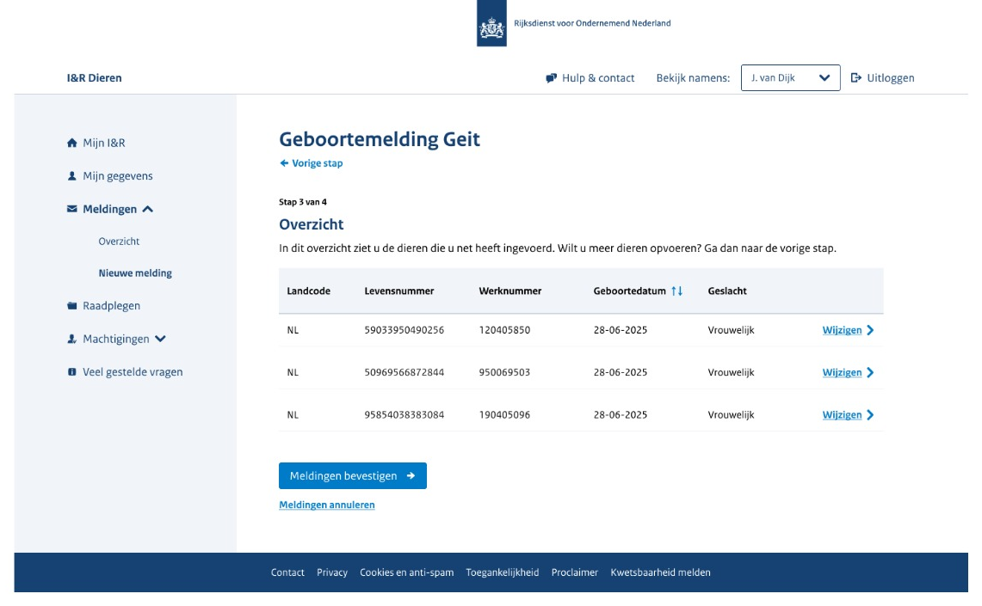982x606 pixels.
Task: Click the home icon beside Mijn I&R
Action: pos(72,143)
